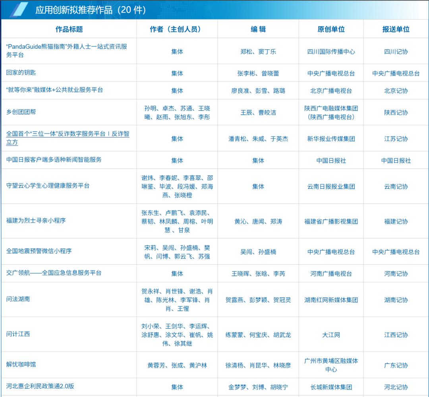
Task: Click the 解忧咖啡馆 entry
Action: click(x=21, y=364)
